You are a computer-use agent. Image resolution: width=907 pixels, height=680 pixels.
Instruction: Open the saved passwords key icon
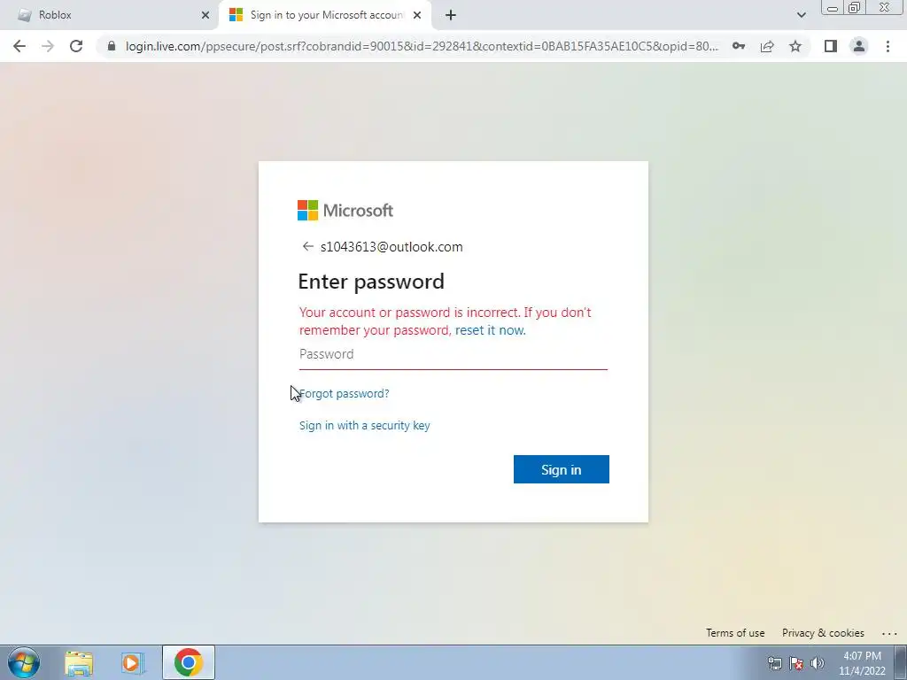[x=739, y=46]
